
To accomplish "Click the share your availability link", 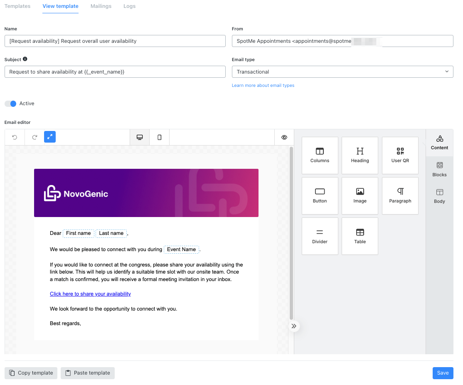I will (x=90, y=294).
